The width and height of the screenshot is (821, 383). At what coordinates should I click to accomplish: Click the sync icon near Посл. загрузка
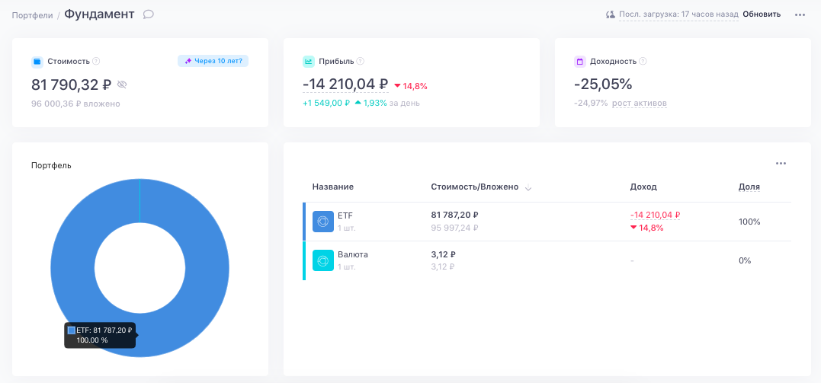[x=610, y=14]
